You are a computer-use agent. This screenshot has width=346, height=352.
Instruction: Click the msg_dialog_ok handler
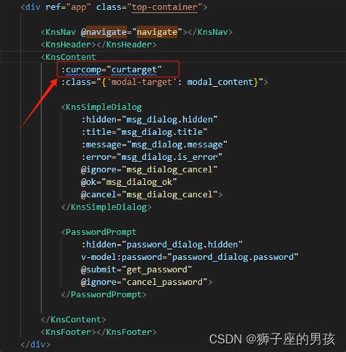tap(139, 183)
